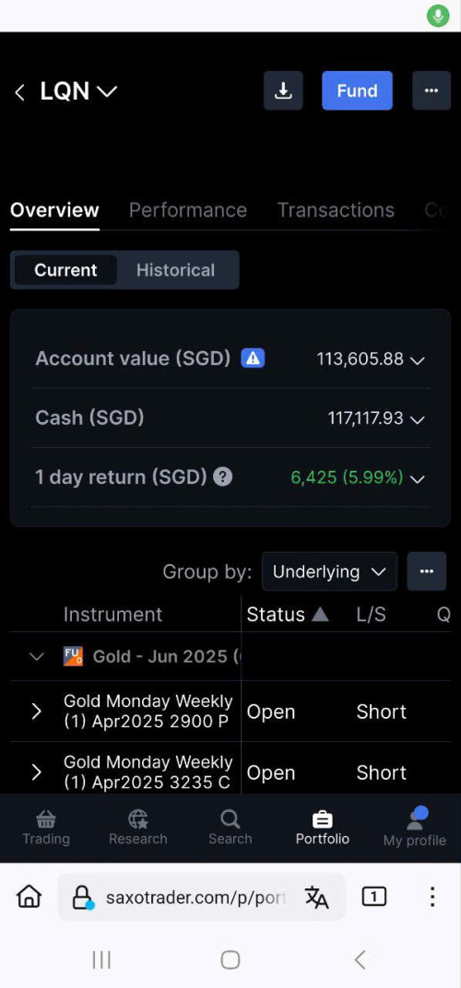Tap the download report icon
This screenshot has height=988, width=461.
pyautogui.click(x=283, y=90)
